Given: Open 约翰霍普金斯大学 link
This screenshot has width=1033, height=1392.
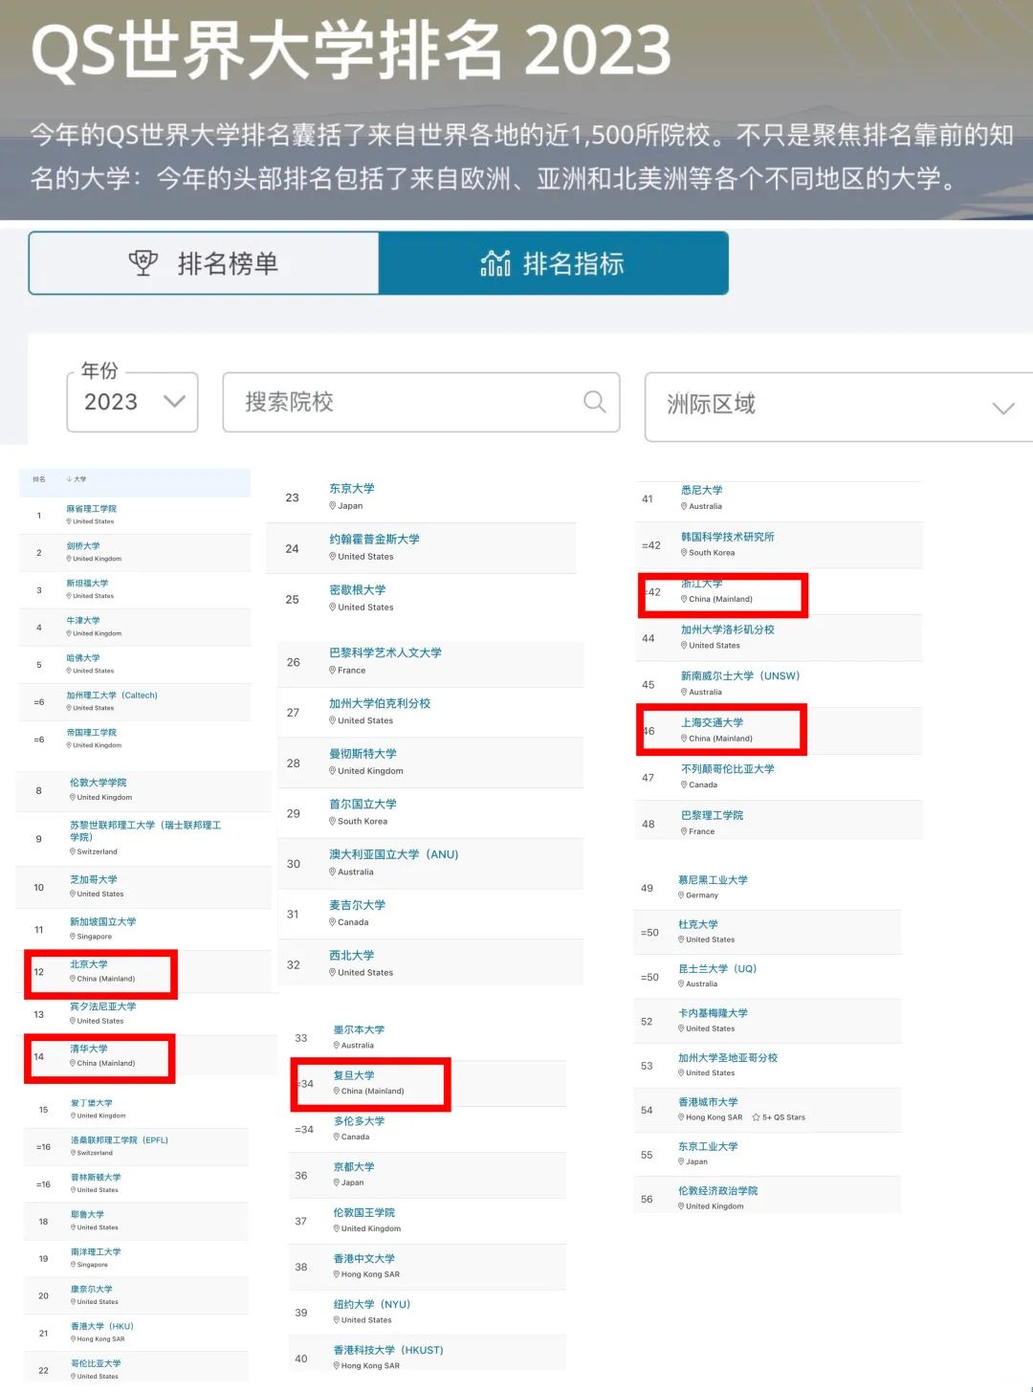Looking at the screenshot, I should coord(374,539).
